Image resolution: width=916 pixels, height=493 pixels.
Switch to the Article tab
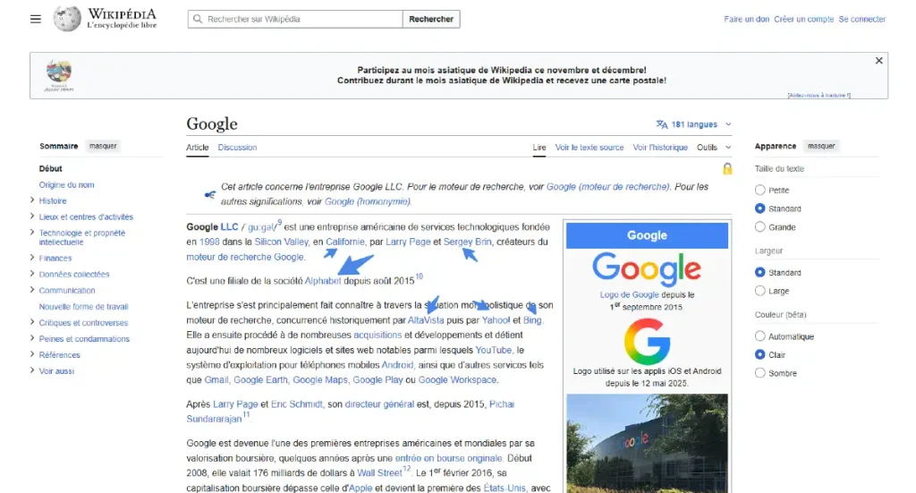pyautogui.click(x=198, y=148)
